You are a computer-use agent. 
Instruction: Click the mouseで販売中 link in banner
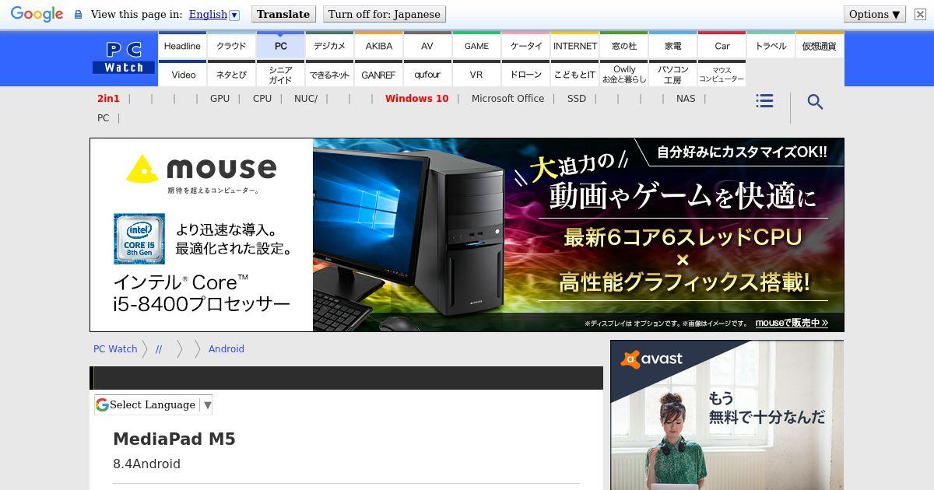(x=792, y=323)
